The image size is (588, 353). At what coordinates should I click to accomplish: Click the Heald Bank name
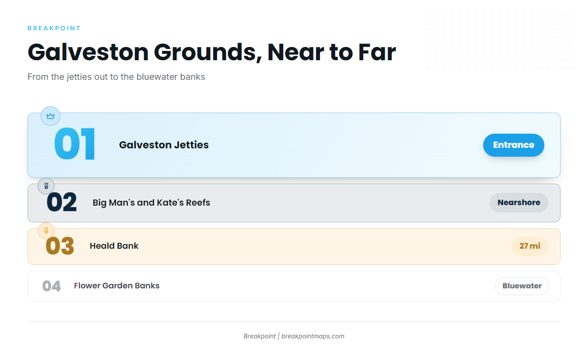(114, 246)
